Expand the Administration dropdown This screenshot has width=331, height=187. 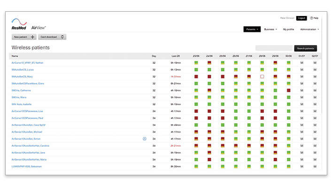pos(309,30)
